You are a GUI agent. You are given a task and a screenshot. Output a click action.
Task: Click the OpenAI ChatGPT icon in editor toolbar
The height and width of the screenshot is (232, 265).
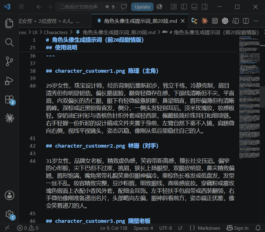(x=225, y=21)
